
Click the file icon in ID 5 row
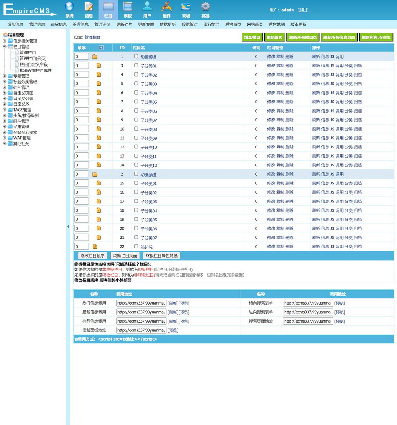[x=99, y=84]
